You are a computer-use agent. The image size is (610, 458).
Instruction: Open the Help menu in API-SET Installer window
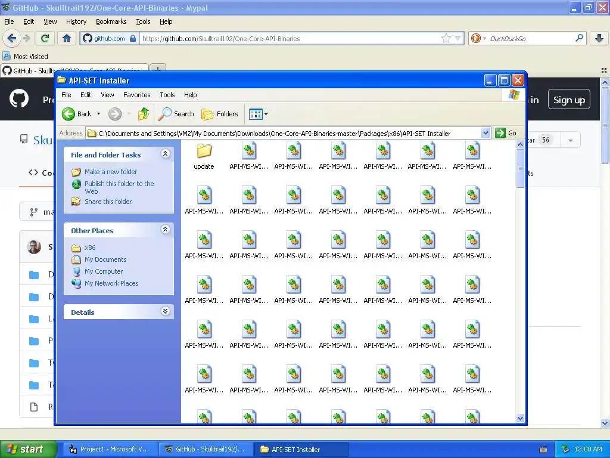point(190,95)
